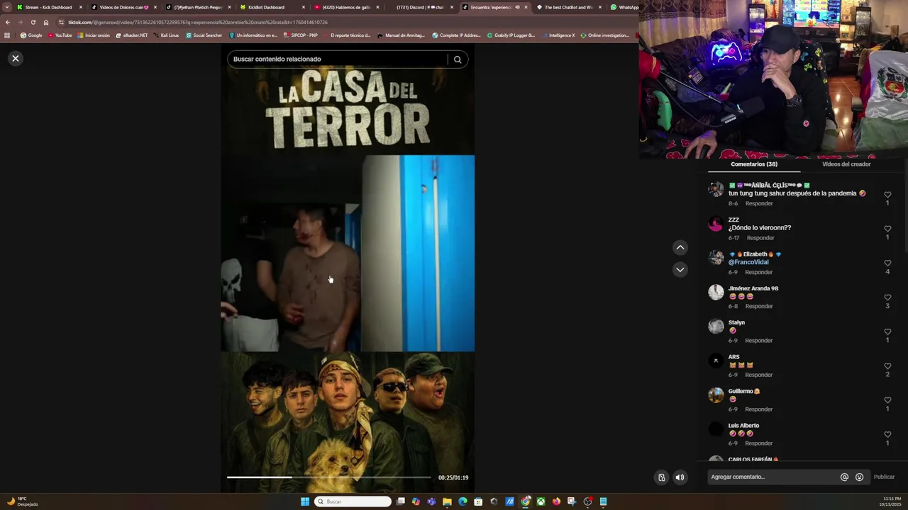Open the YouTube bookmark
This screenshot has height=510, width=908.
point(60,35)
